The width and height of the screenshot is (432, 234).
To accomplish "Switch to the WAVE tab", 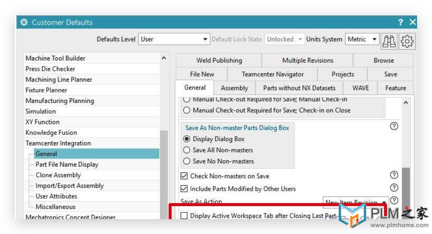I will click(x=360, y=88).
